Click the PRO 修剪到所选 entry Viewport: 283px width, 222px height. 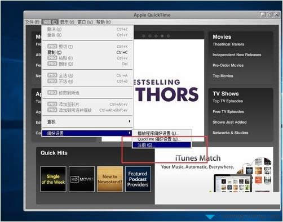tap(87, 93)
